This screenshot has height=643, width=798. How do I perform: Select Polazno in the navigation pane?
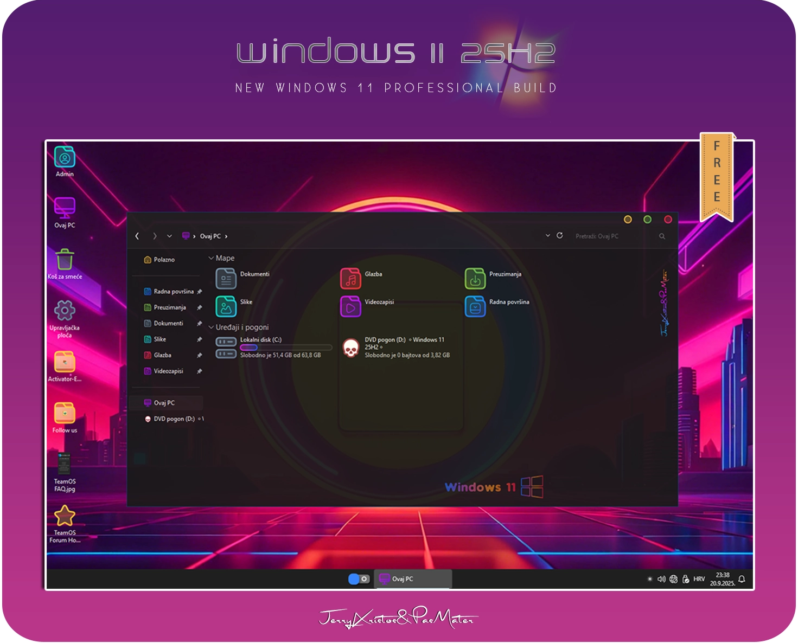tap(164, 260)
